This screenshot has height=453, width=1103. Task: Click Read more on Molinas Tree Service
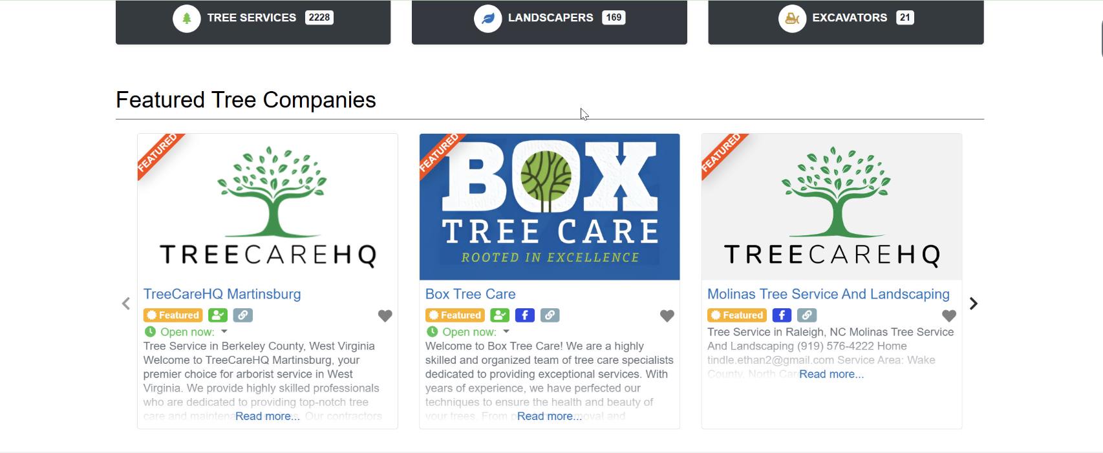831,374
